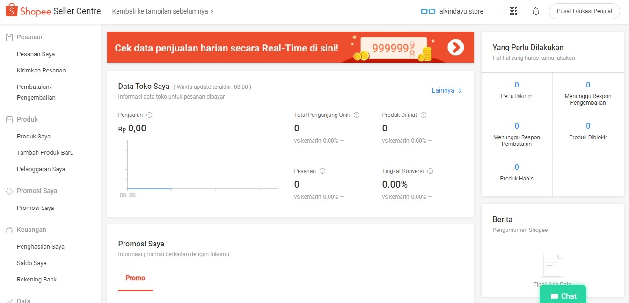Open Kirimkan Pesanan
This screenshot has width=629, height=303.
[41, 71]
